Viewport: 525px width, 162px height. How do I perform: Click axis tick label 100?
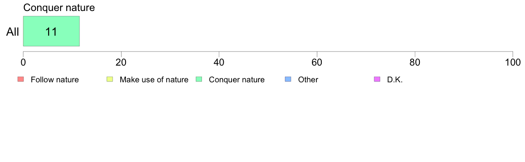click(x=512, y=62)
